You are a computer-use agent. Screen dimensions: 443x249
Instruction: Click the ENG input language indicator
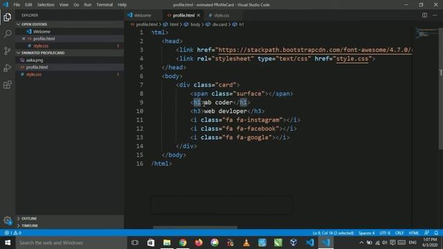coord(413,243)
